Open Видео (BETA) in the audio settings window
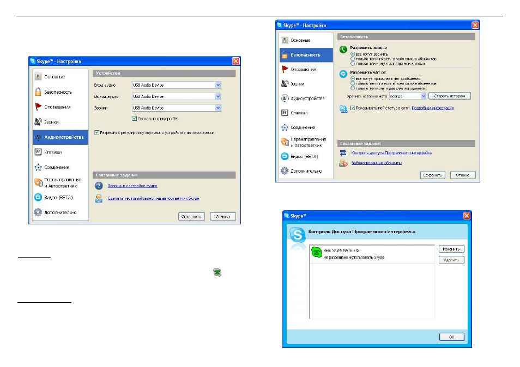This screenshot has width=520, height=367. [x=61, y=198]
